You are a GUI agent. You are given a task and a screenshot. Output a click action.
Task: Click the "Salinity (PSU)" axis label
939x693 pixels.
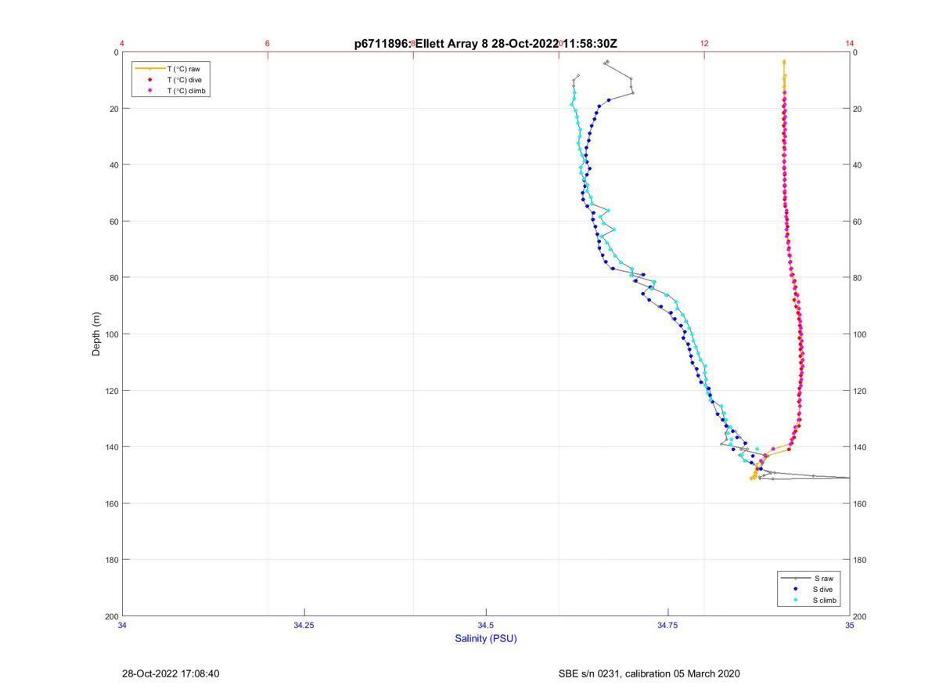[x=486, y=638]
